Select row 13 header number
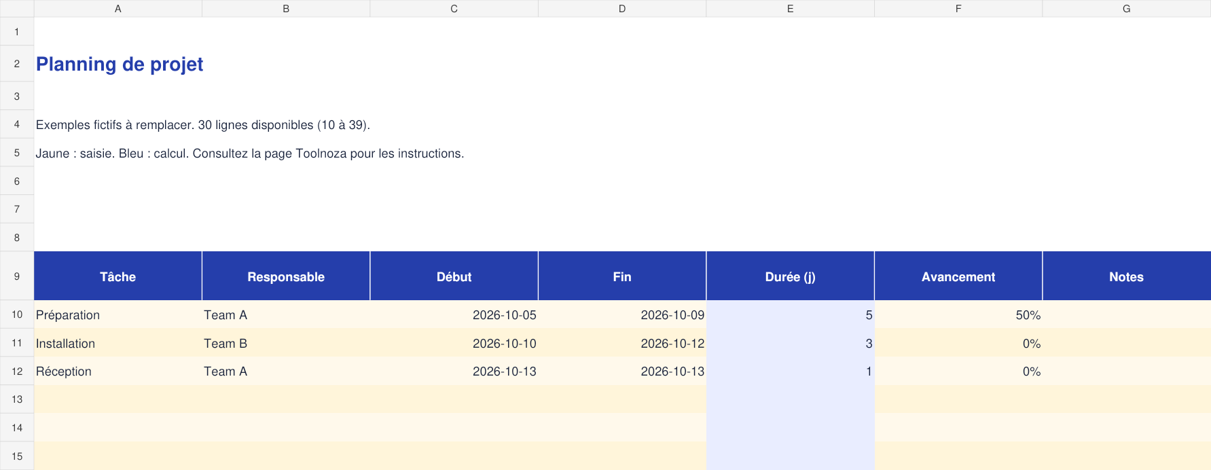1211x470 pixels. [17, 399]
